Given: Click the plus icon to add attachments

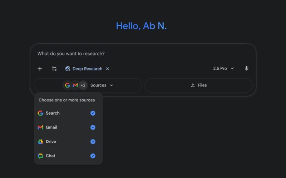Looking at the screenshot, I should (40, 69).
